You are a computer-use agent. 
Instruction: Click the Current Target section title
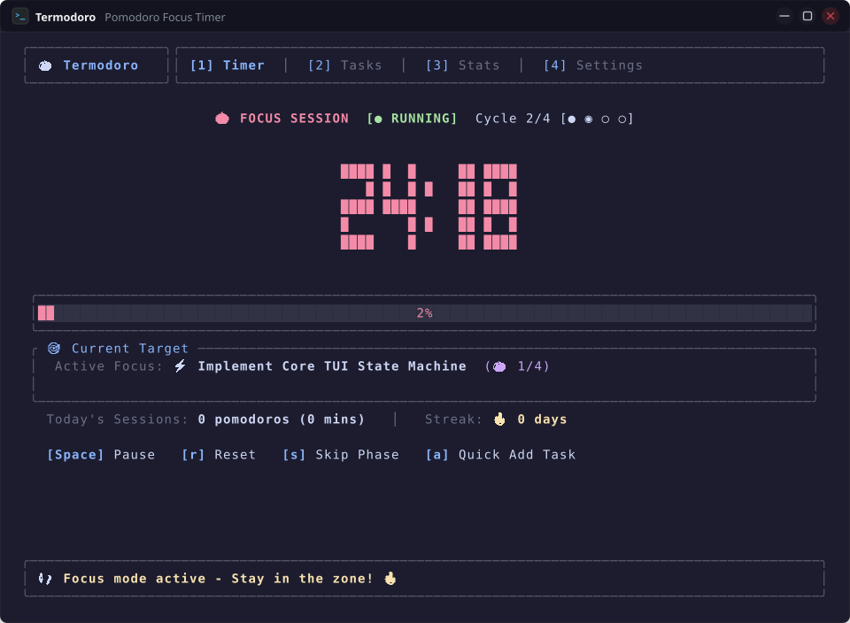pos(130,348)
